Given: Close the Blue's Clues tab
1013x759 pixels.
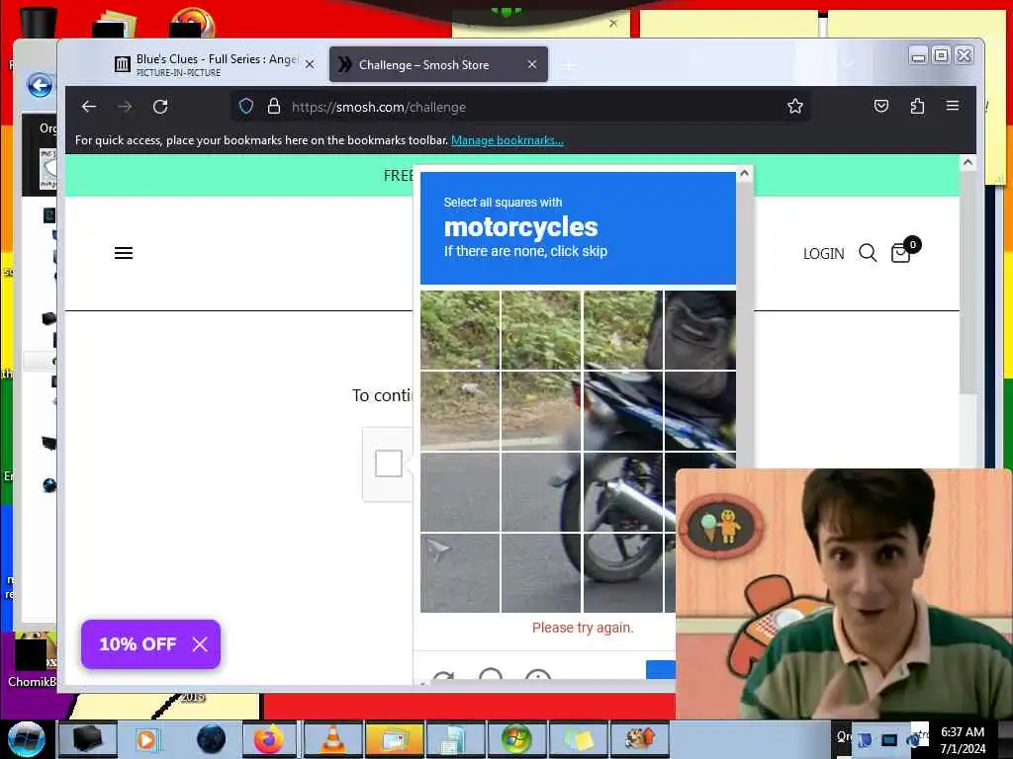Looking at the screenshot, I should (310, 64).
